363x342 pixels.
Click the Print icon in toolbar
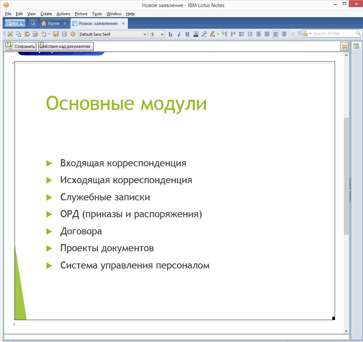(x=64, y=34)
